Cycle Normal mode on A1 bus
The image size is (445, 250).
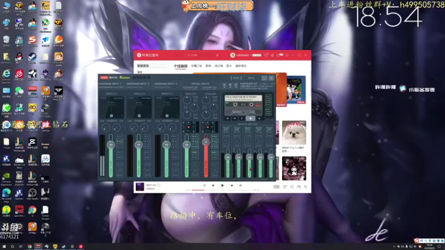tap(226, 129)
